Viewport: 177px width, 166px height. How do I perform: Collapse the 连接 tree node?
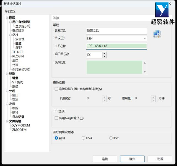7,18
